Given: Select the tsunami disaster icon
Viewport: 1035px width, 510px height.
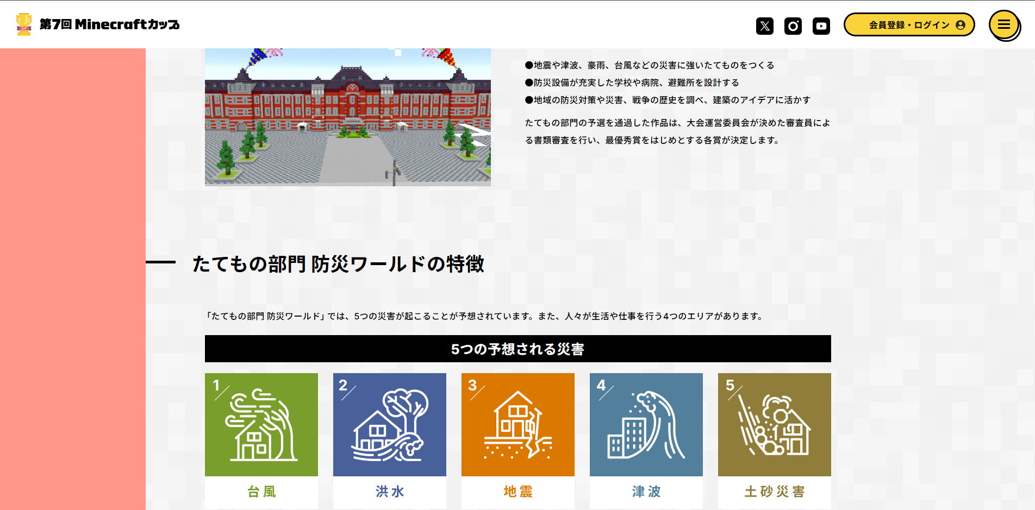Looking at the screenshot, I should 646,425.
